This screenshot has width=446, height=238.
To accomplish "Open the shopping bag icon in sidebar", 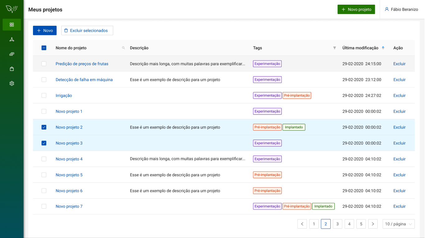I will coord(12,69).
